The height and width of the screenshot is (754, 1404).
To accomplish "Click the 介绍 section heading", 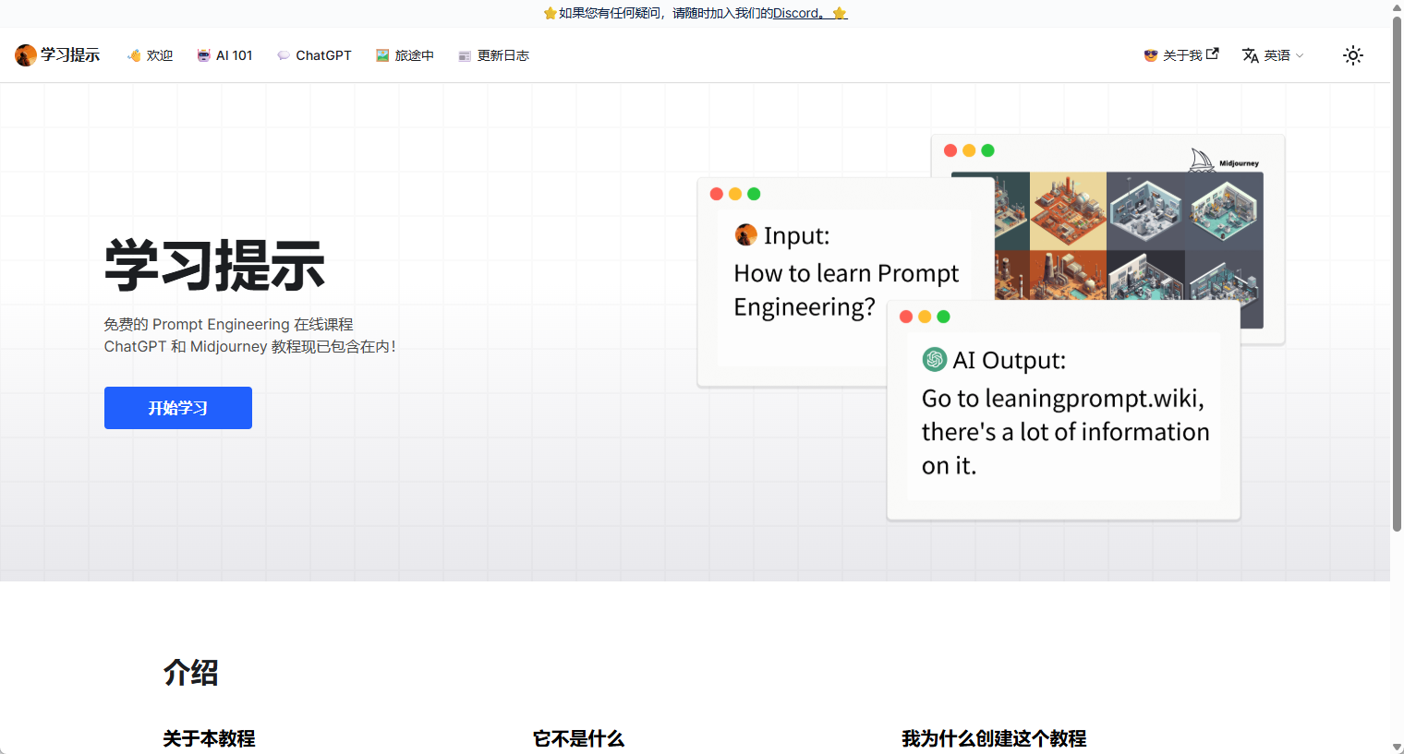I will 191,673.
